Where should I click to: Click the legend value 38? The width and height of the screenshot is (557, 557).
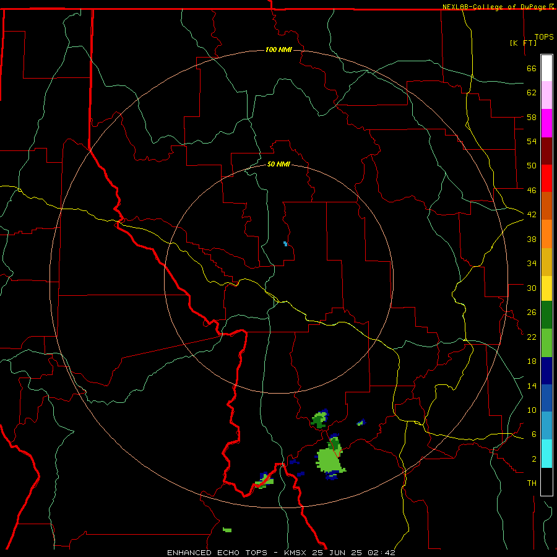(532, 239)
